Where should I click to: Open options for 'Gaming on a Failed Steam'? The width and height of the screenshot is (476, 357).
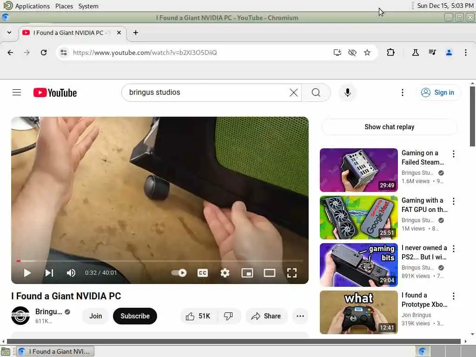point(454,154)
